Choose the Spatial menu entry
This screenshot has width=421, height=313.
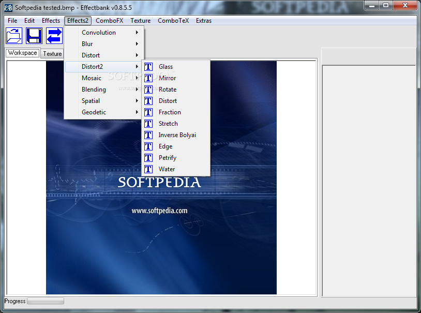point(102,101)
